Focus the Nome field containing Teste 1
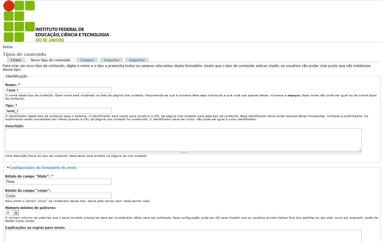The width and height of the screenshot is (383, 242). (59, 90)
